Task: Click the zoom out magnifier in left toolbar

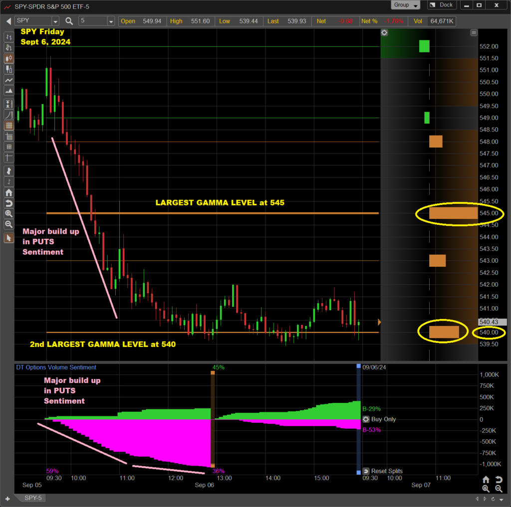Action: (8, 224)
